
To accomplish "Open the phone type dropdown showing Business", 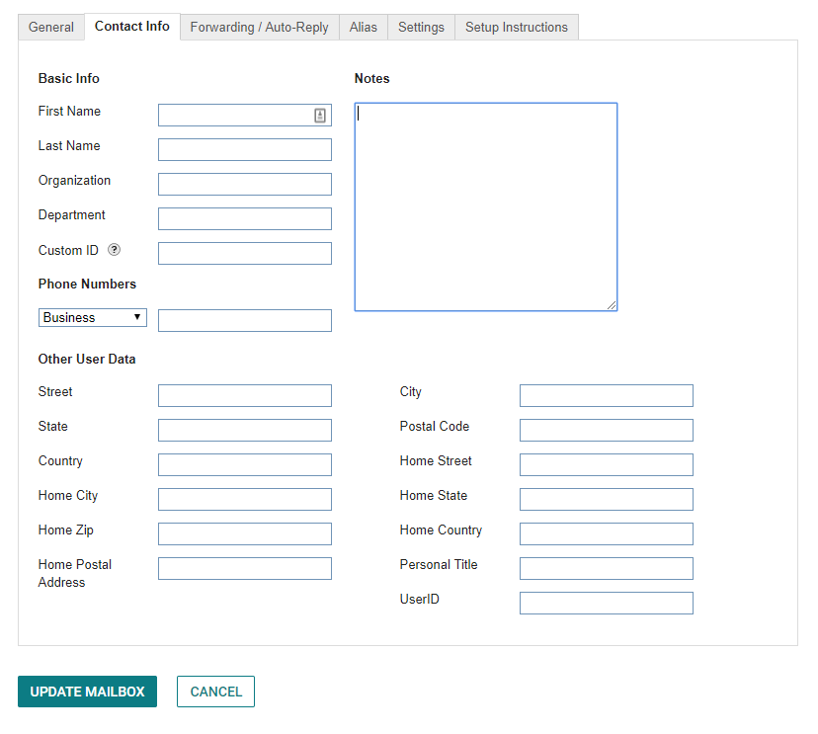I will [x=92, y=317].
